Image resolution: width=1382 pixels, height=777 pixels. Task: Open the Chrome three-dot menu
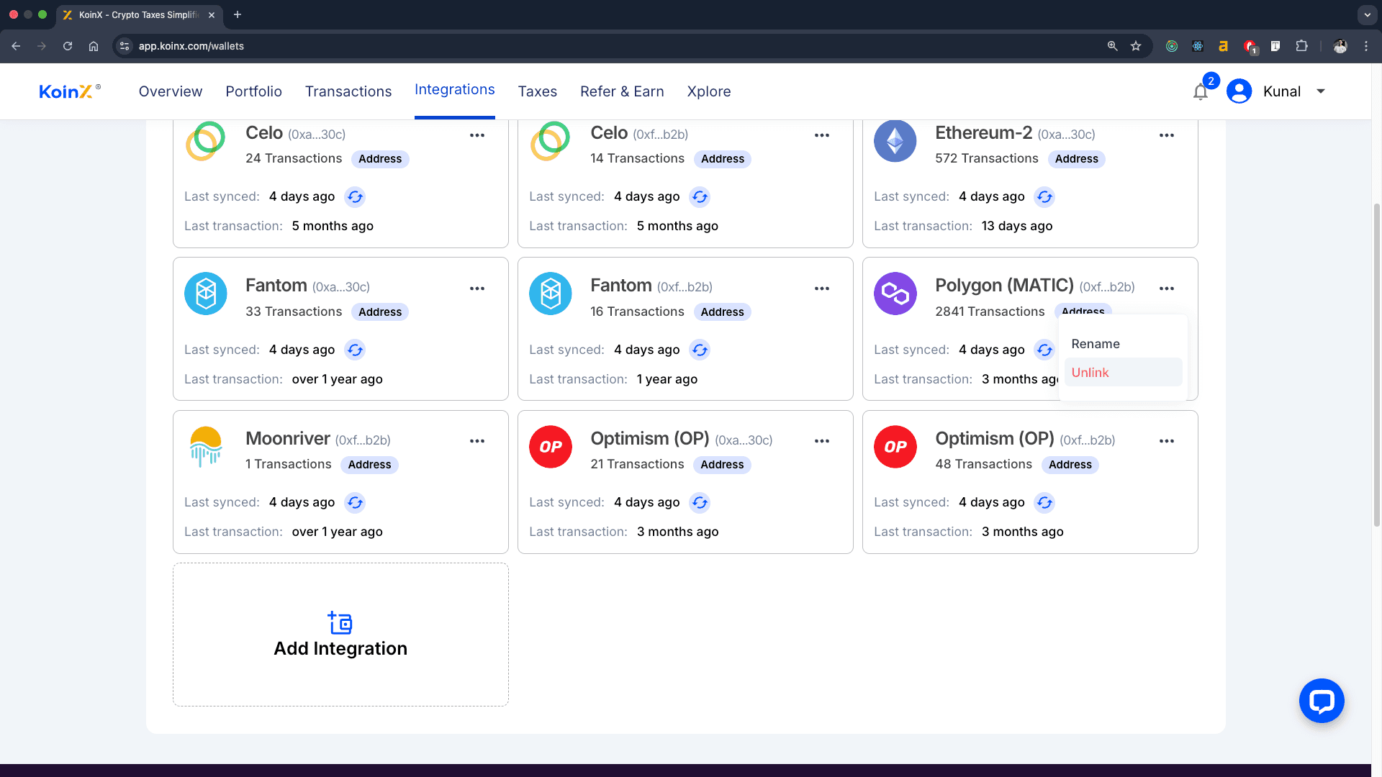[1366, 46]
